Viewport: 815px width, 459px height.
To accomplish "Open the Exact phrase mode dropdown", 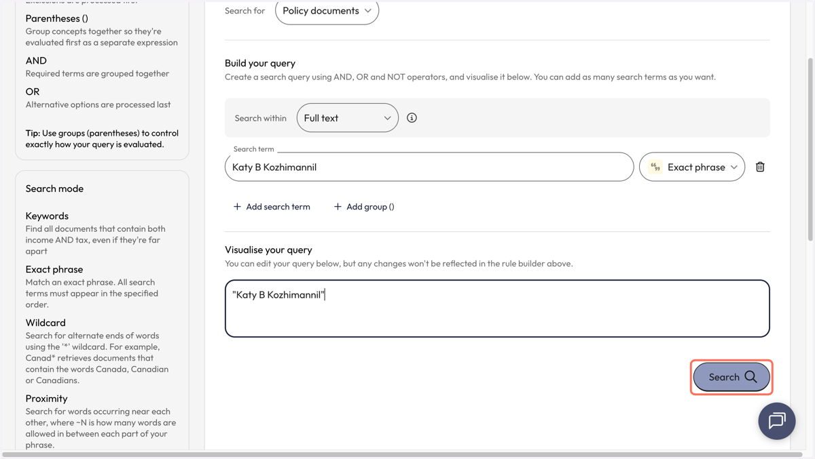I will click(x=691, y=167).
